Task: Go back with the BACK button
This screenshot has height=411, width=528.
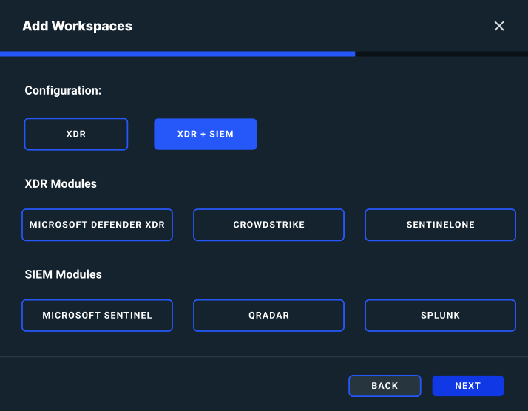Action: click(x=385, y=386)
